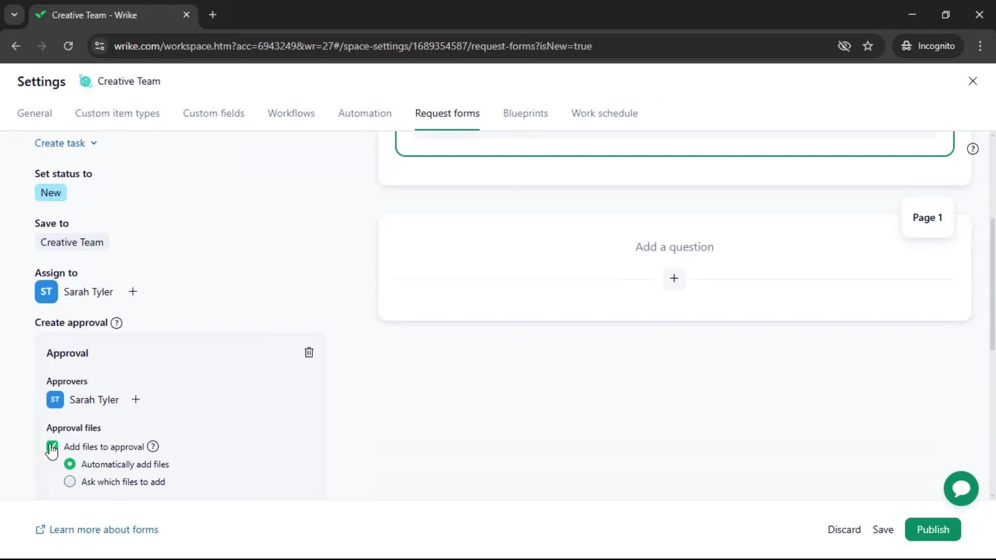
Task: Open a new browser tab
Action: coord(213,15)
